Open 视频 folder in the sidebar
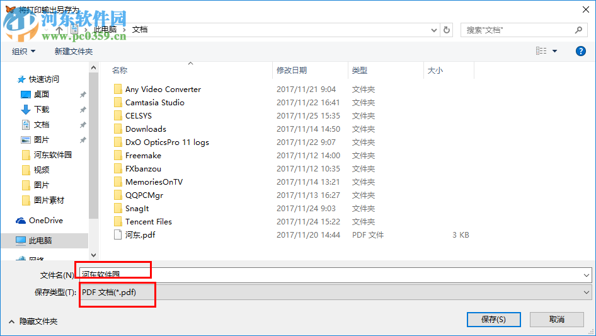This screenshot has height=336, width=596. click(x=42, y=170)
